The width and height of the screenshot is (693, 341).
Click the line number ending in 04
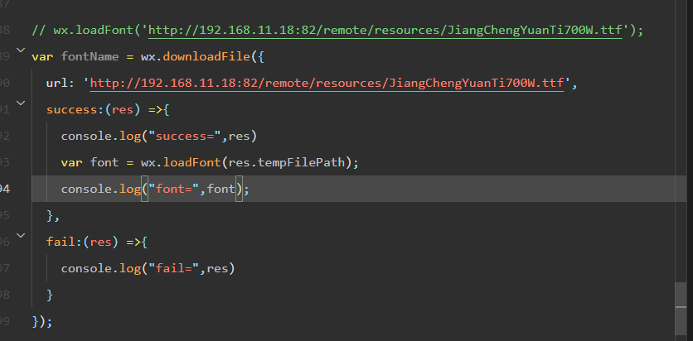pyautogui.click(x=5, y=190)
